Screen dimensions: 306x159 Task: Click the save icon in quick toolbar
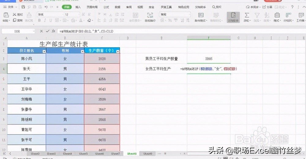(23, 7)
